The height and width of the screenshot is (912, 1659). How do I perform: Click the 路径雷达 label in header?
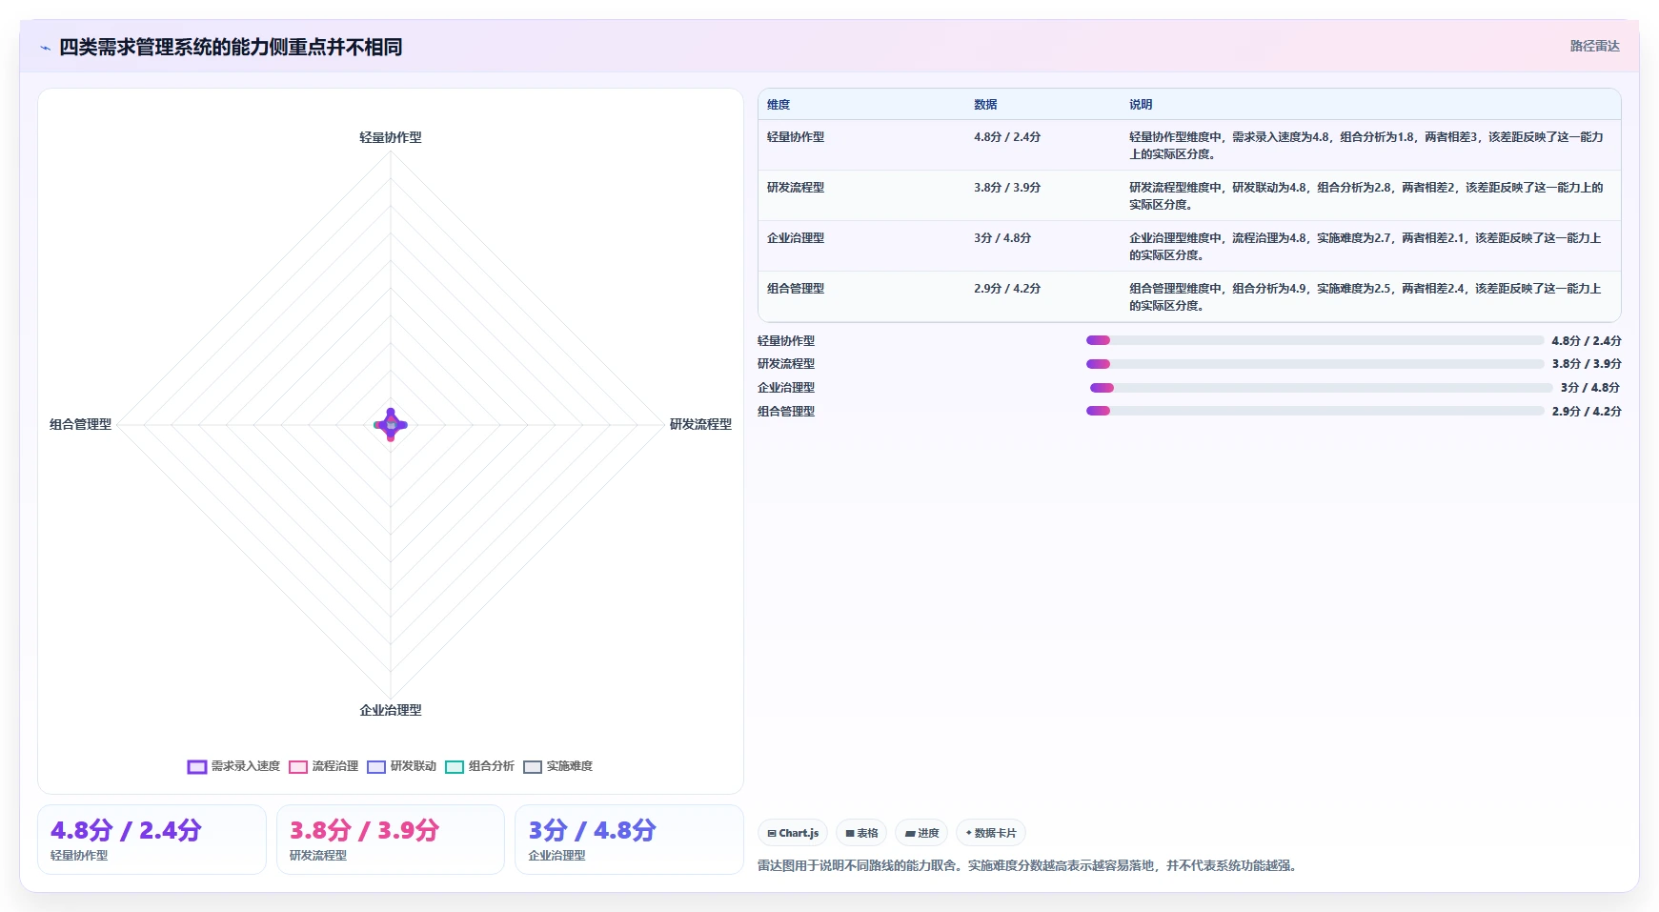point(1594,46)
